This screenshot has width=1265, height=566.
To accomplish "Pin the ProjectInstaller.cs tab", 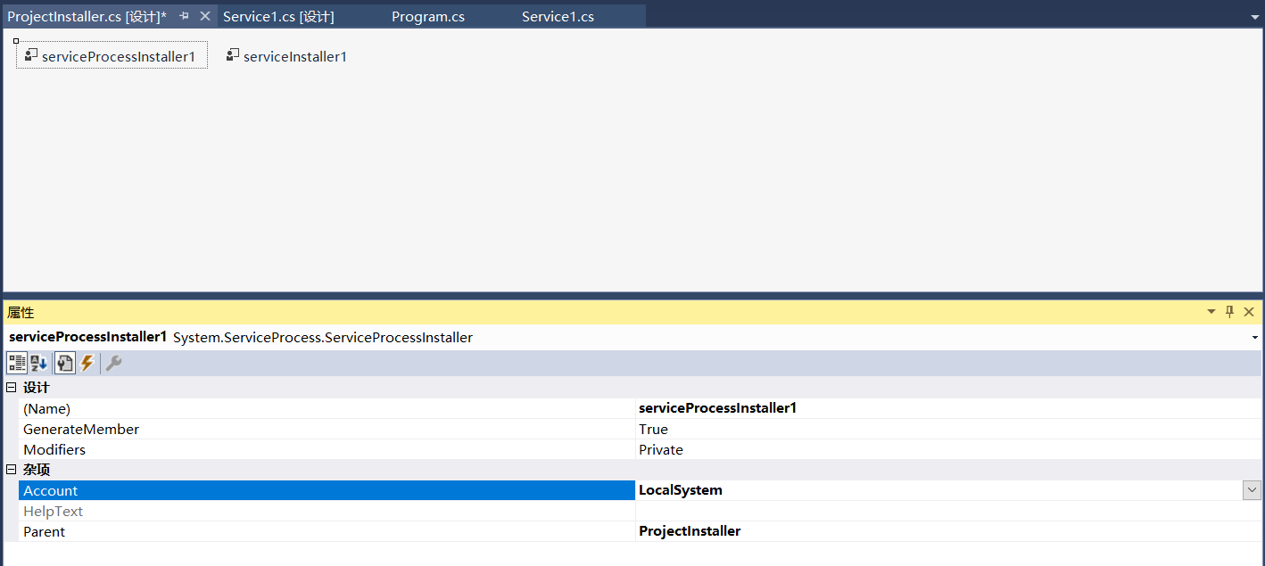I will point(184,16).
